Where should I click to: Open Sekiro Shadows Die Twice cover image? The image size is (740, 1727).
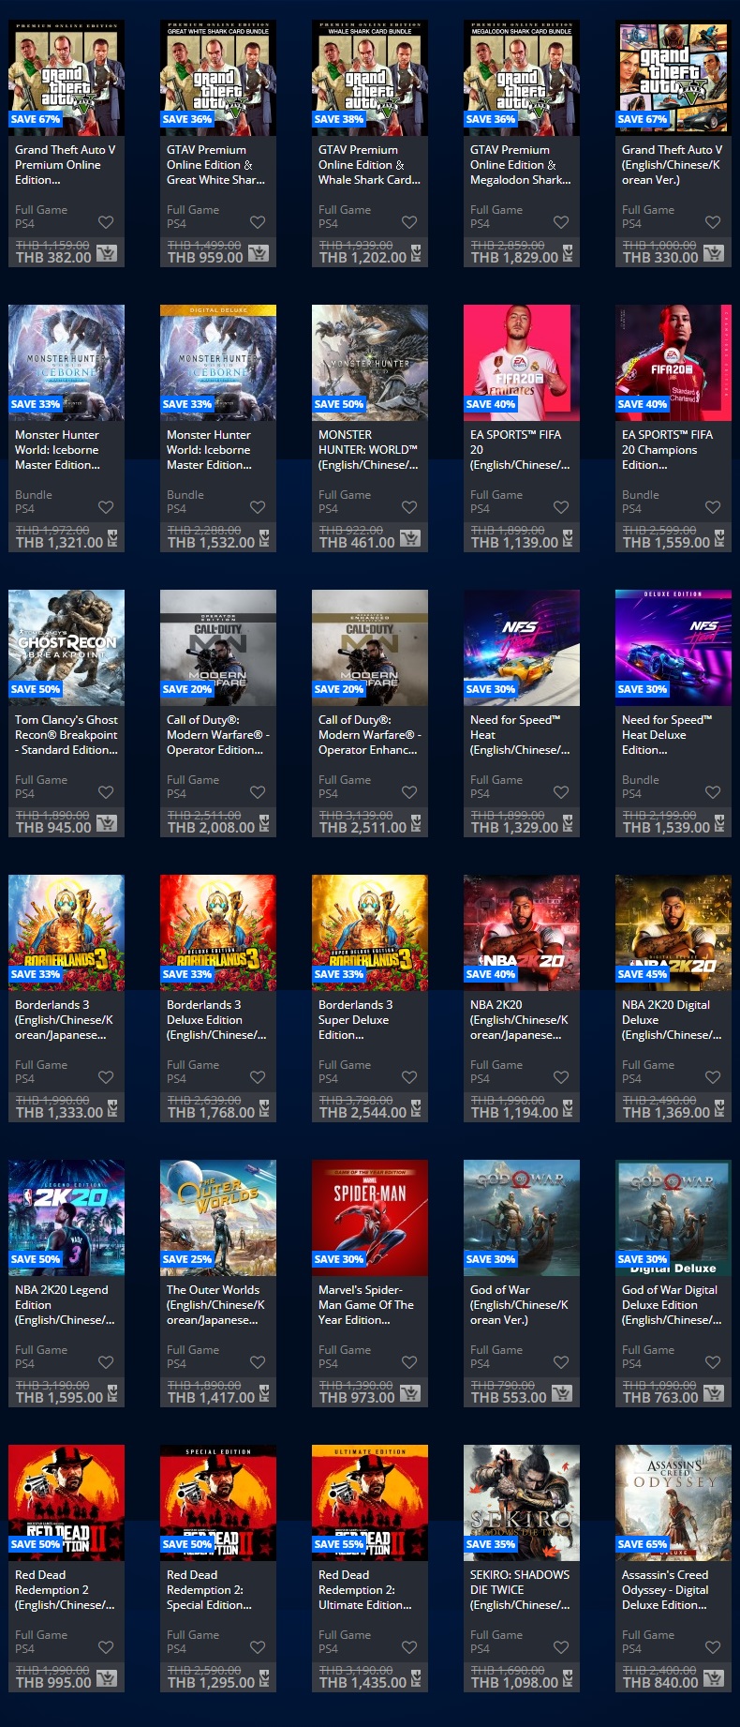(522, 1502)
